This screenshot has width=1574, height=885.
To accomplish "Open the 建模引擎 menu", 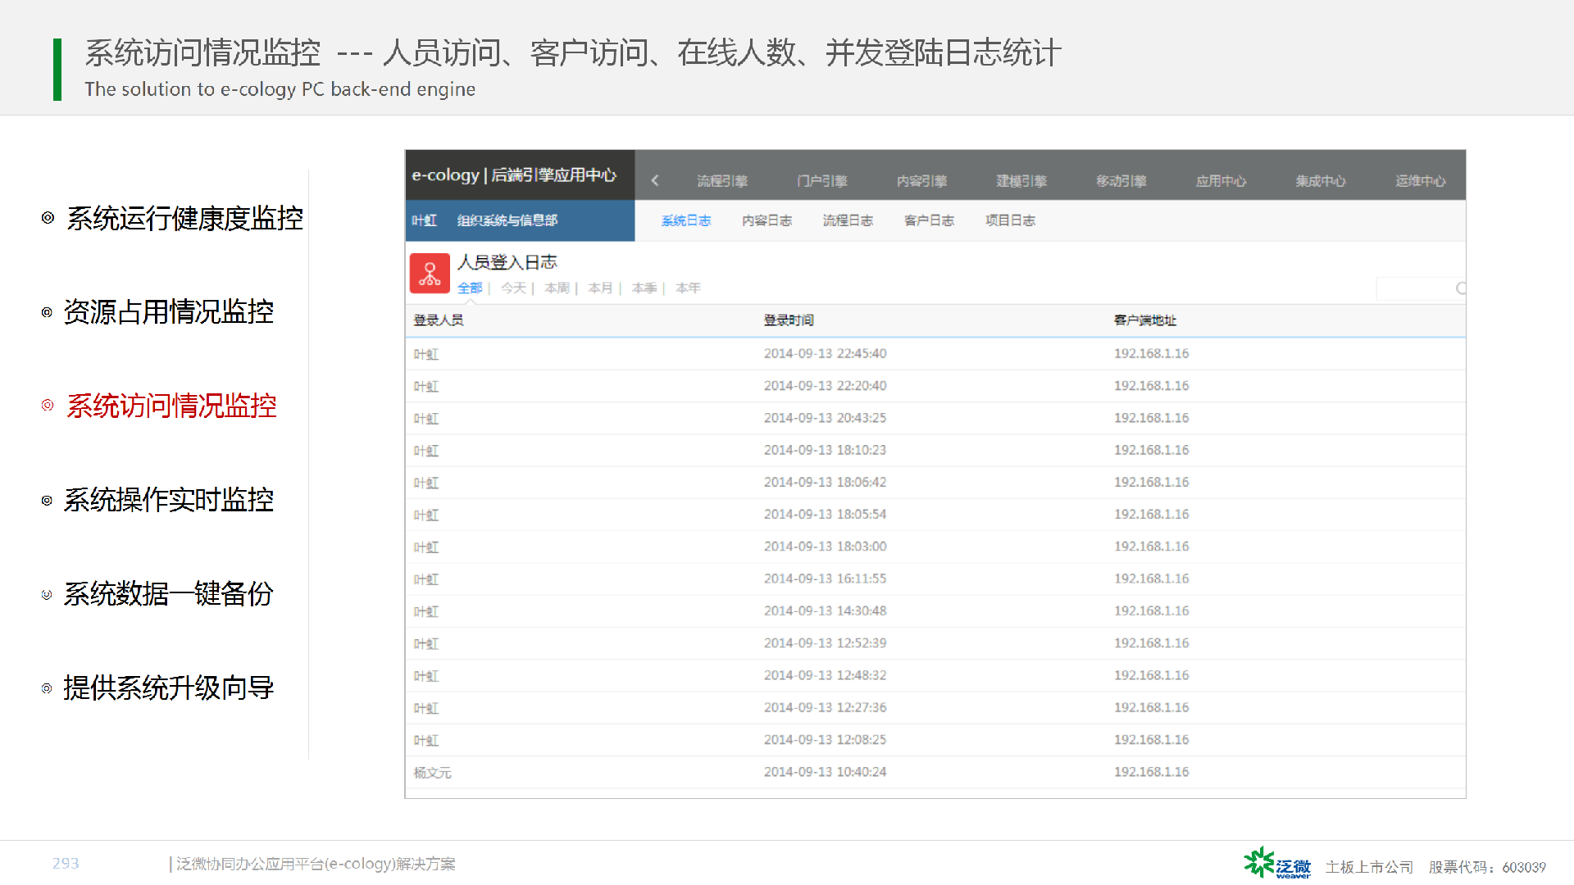I will pyautogui.click(x=1021, y=181).
